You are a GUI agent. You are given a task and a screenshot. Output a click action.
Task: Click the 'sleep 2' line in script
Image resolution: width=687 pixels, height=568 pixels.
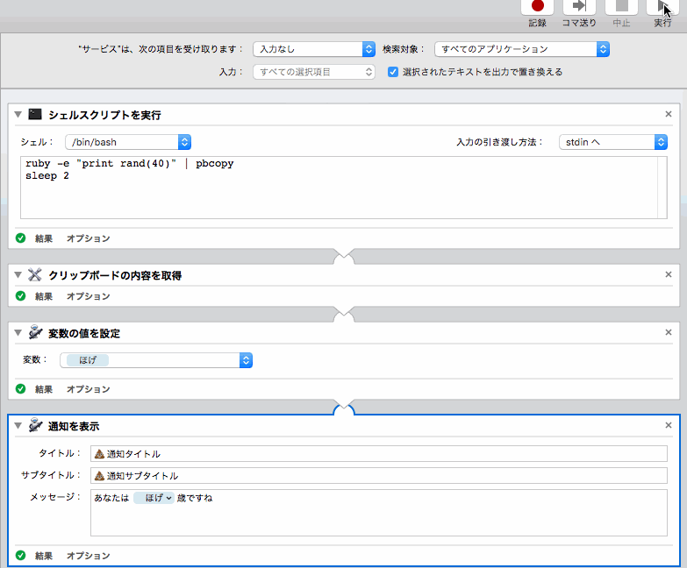click(x=47, y=176)
